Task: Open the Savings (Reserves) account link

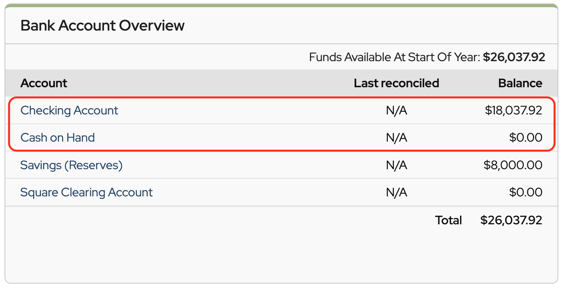Action: tap(71, 165)
